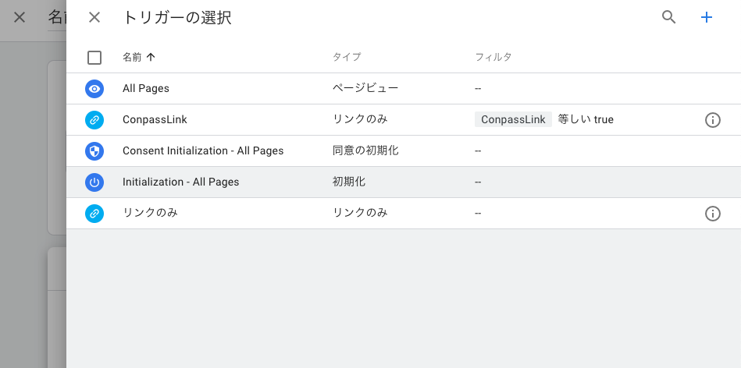Image resolution: width=741 pixels, height=368 pixels.
Task: Close the トリガーの選択 panel
Action: click(94, 17)
